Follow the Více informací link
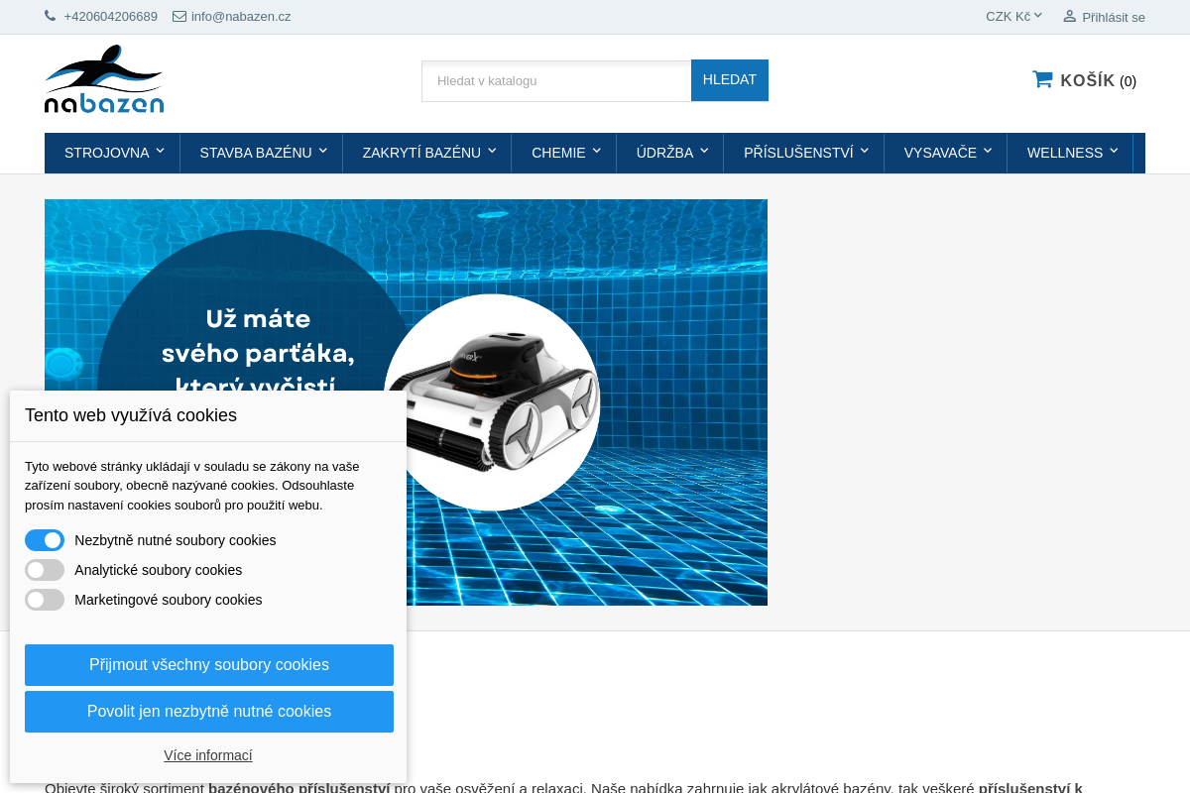The width and height of the screenshot is (1190, 793). (208, 755)
